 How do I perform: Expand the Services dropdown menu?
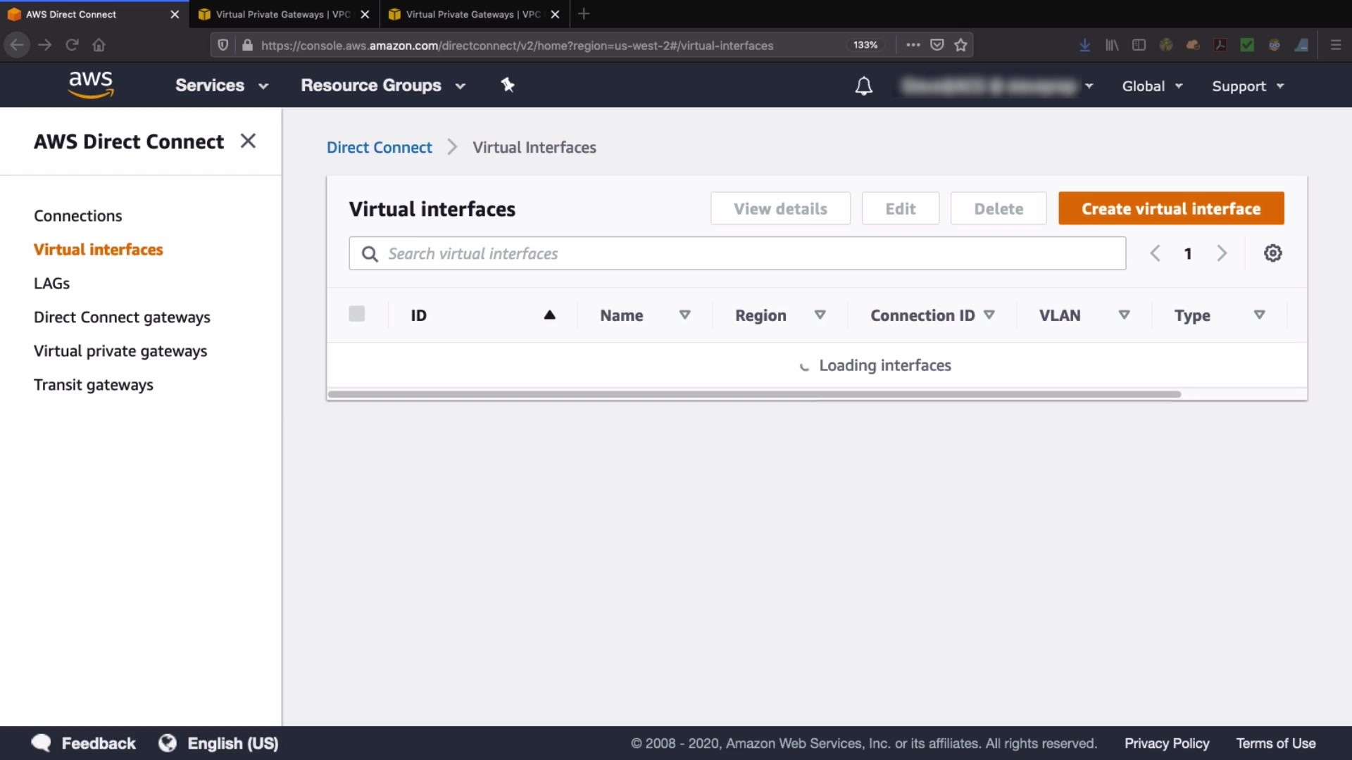pos(222,85)
